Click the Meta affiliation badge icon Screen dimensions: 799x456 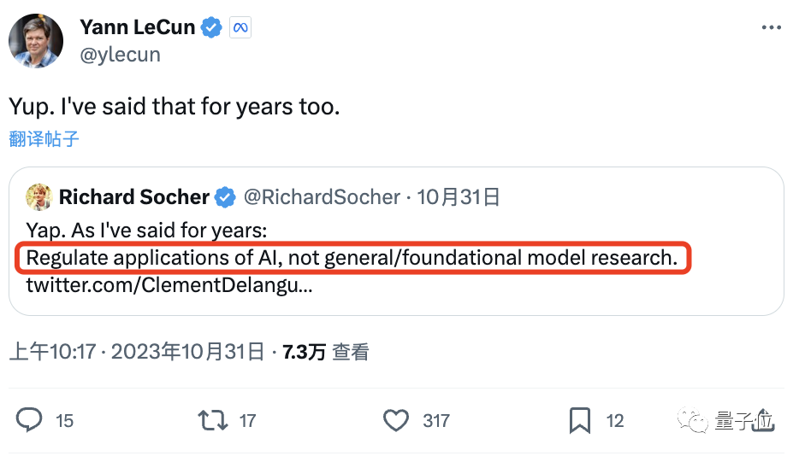[x=240, y=27]
